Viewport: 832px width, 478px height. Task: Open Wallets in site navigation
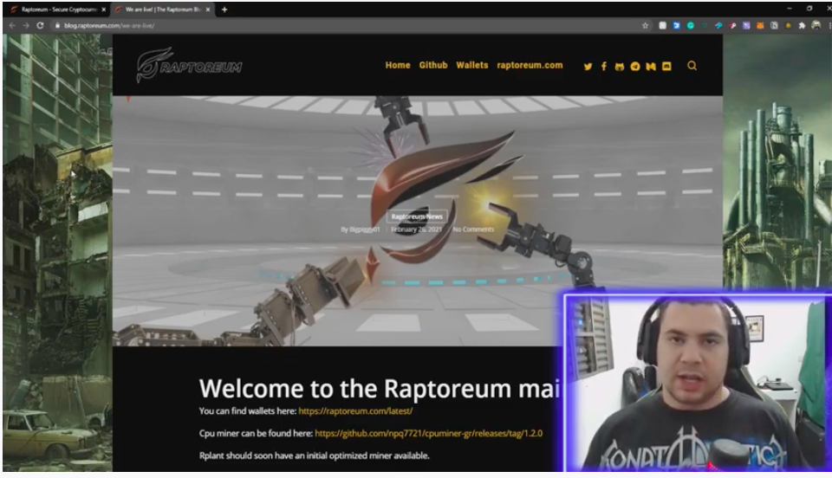pyautogui.click(x=472, y=65)
